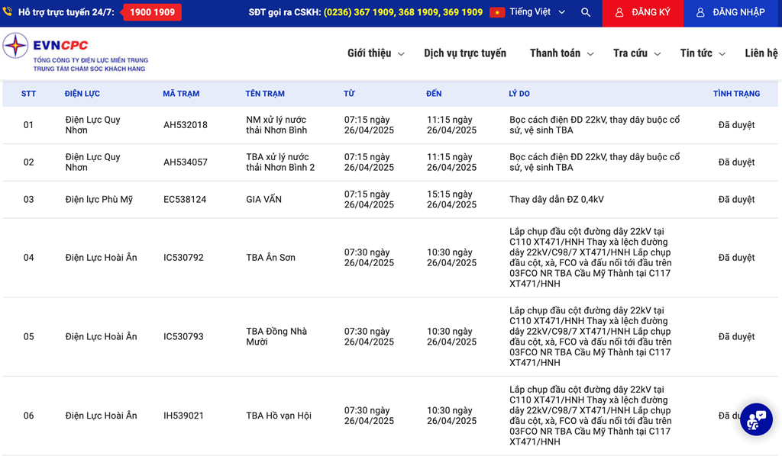Click reason text in row 02

coord(594,162)
